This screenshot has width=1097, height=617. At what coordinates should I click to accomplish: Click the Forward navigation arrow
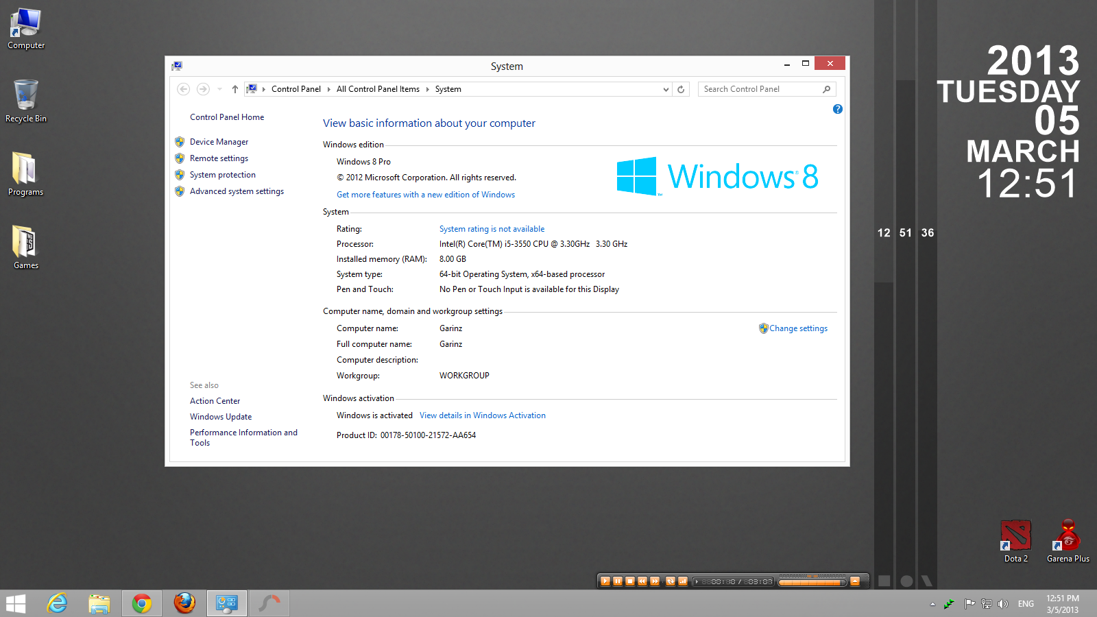click(203, 89)
